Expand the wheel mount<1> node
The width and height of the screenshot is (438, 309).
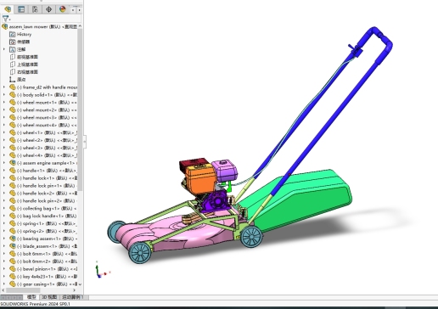click(4, 102)
